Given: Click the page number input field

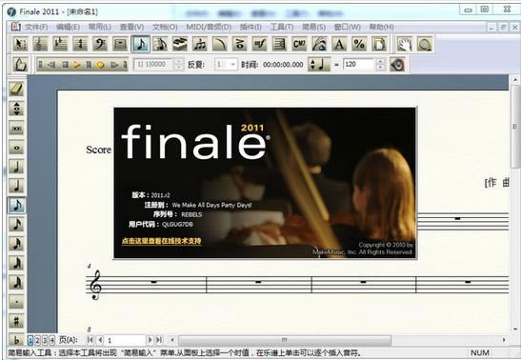Looking at the screenshot, I should point(125,340).
